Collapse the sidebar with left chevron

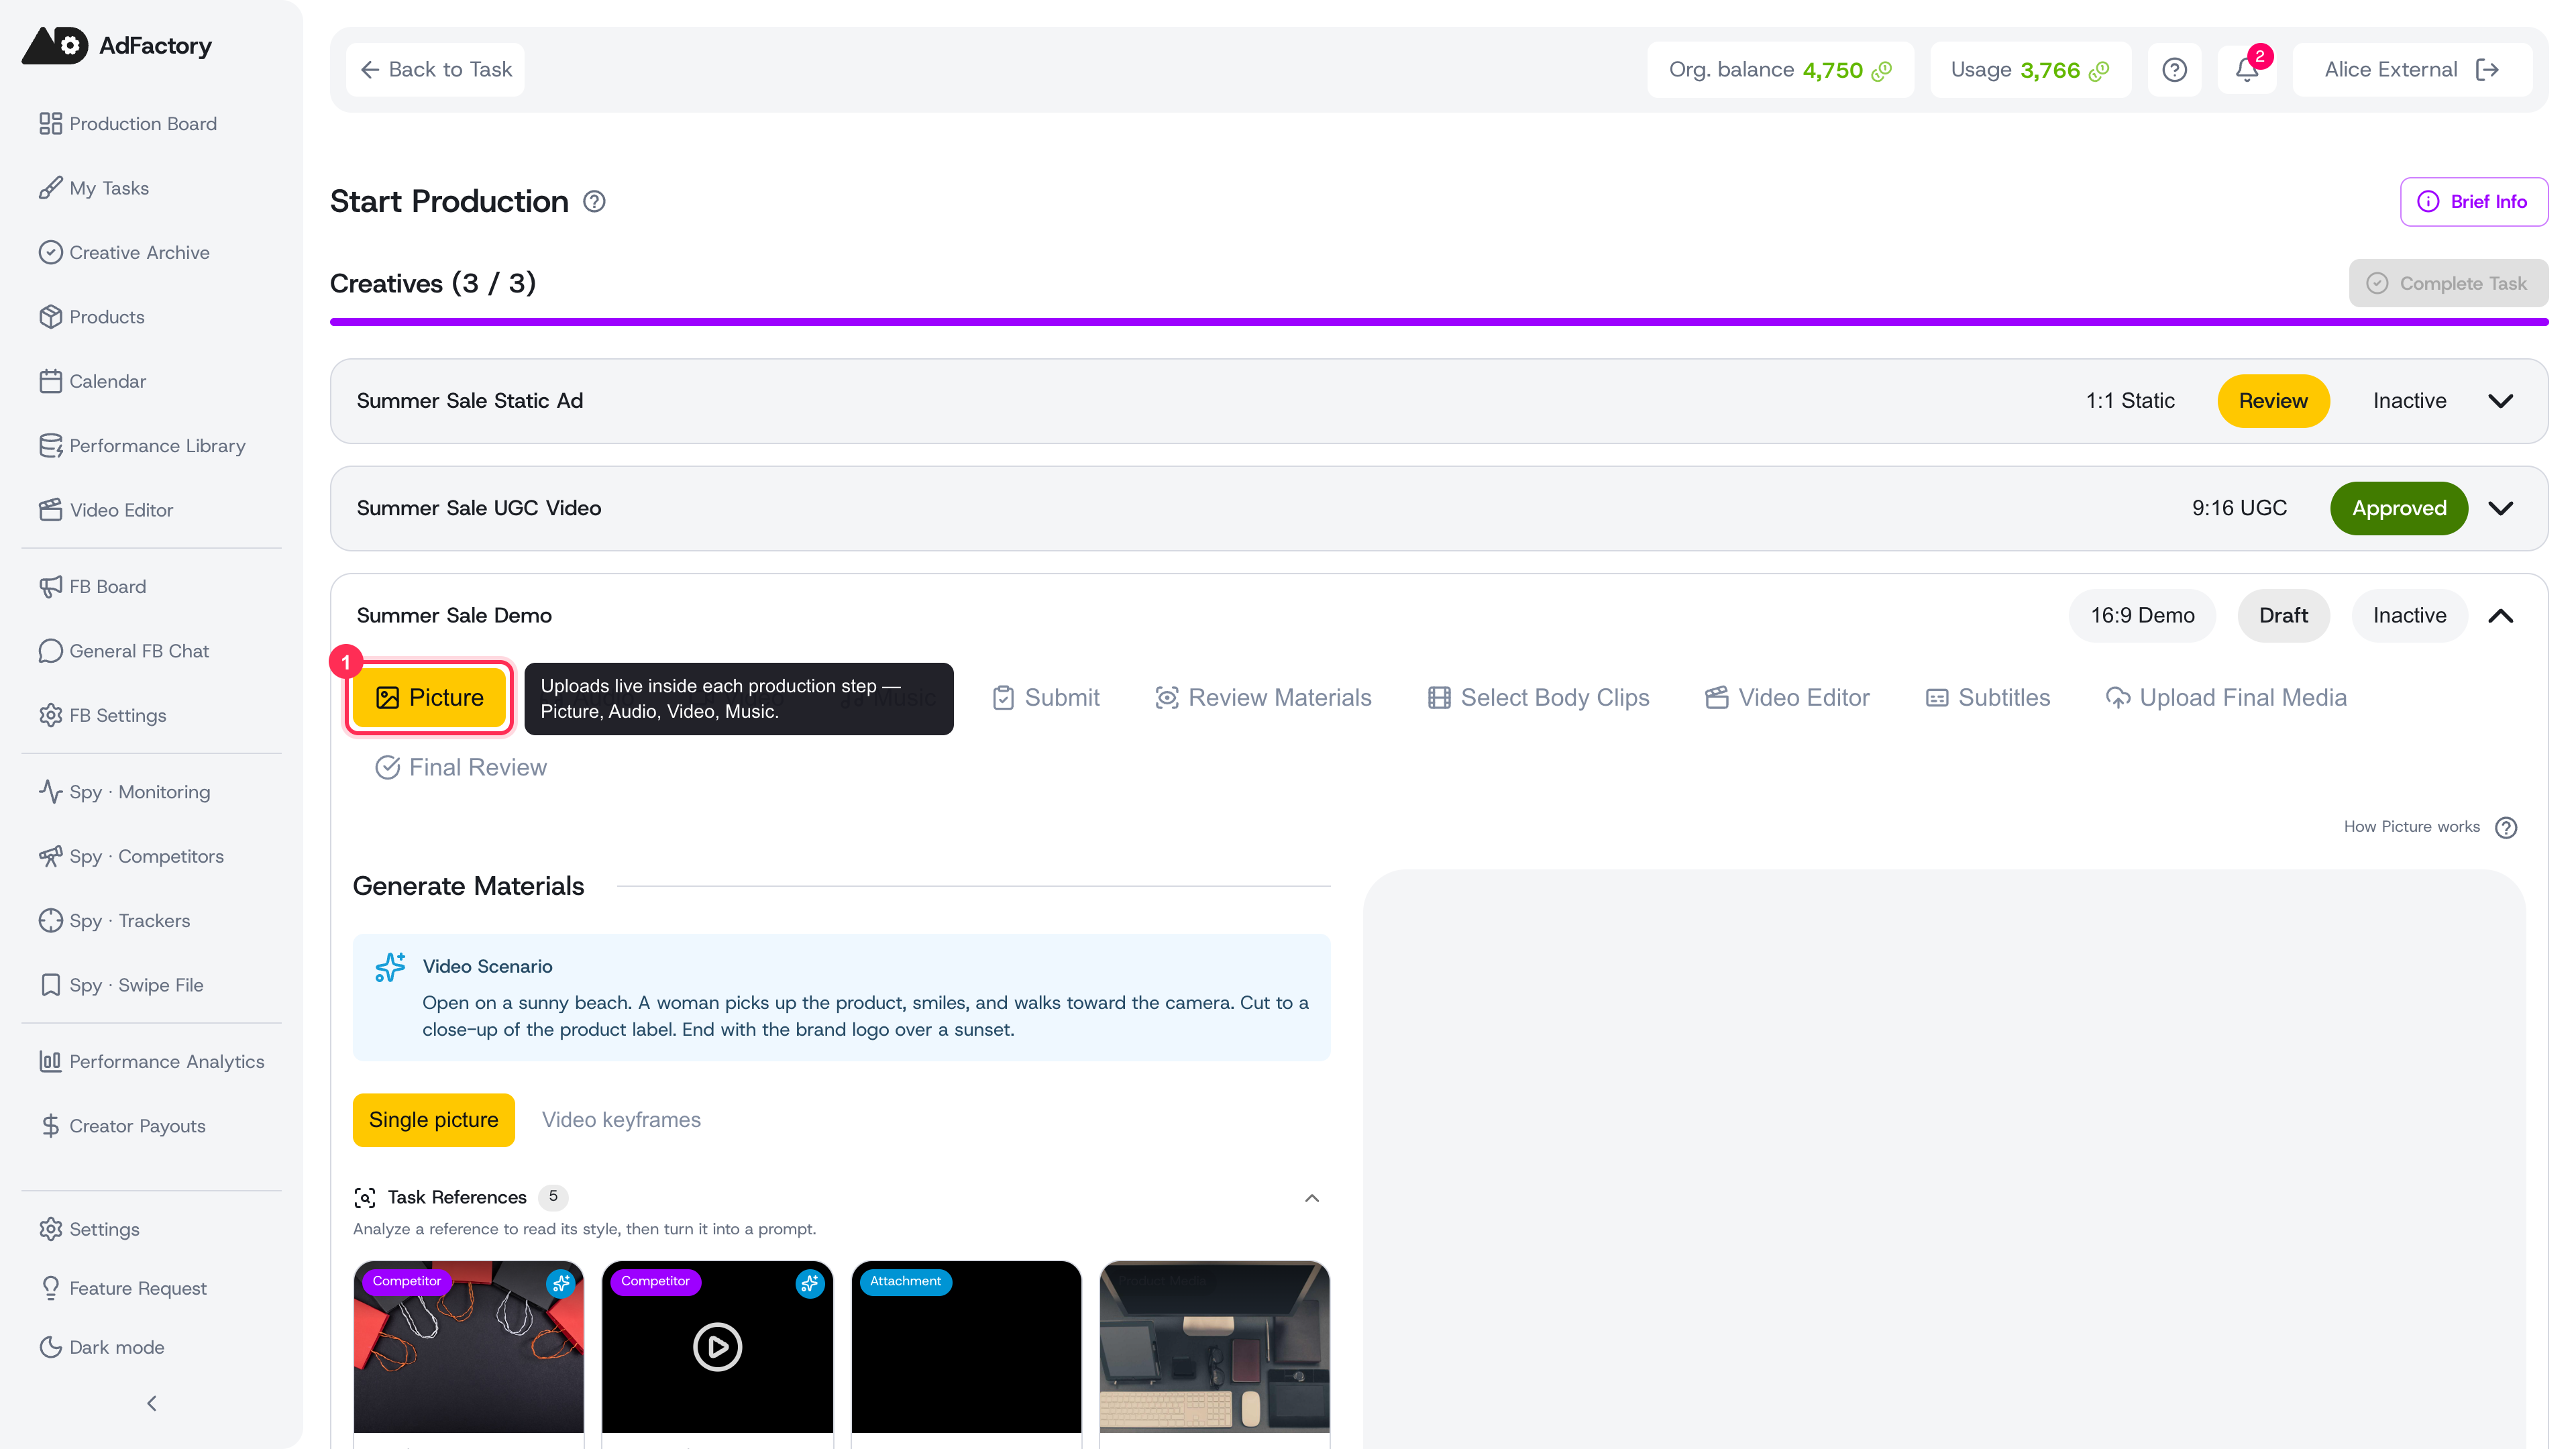click(152, 1404)
